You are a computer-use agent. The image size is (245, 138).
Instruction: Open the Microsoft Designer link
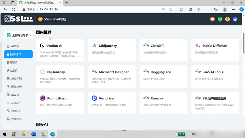114,72
